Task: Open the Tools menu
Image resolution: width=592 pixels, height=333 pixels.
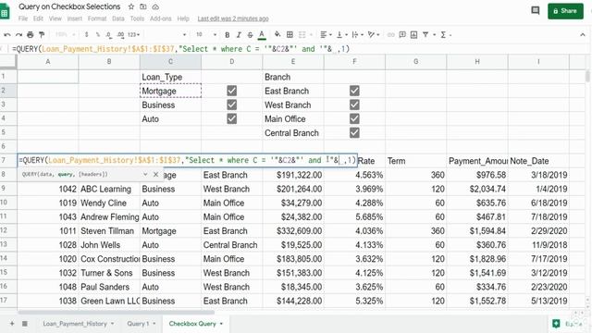Action: 137,18
